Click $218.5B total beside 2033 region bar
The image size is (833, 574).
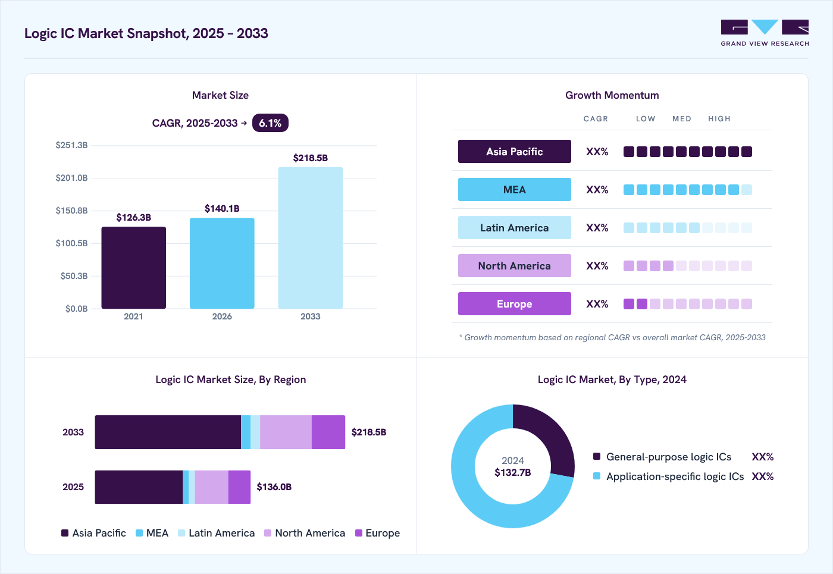pyautogui.click(x=369, y=432)
